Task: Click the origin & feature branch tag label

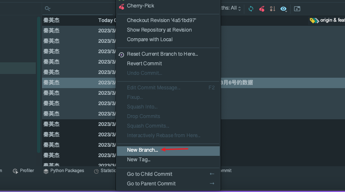Action: pos(327,20)
